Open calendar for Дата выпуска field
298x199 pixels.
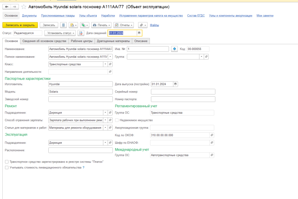[175, 84]
